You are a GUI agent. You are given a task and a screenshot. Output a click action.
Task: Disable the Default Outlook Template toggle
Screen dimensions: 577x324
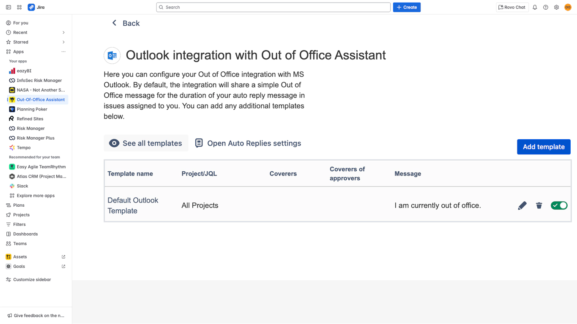[x=559, y=205]
